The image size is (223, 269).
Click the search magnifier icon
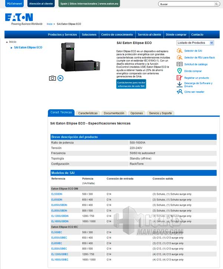tap(216, 4)
